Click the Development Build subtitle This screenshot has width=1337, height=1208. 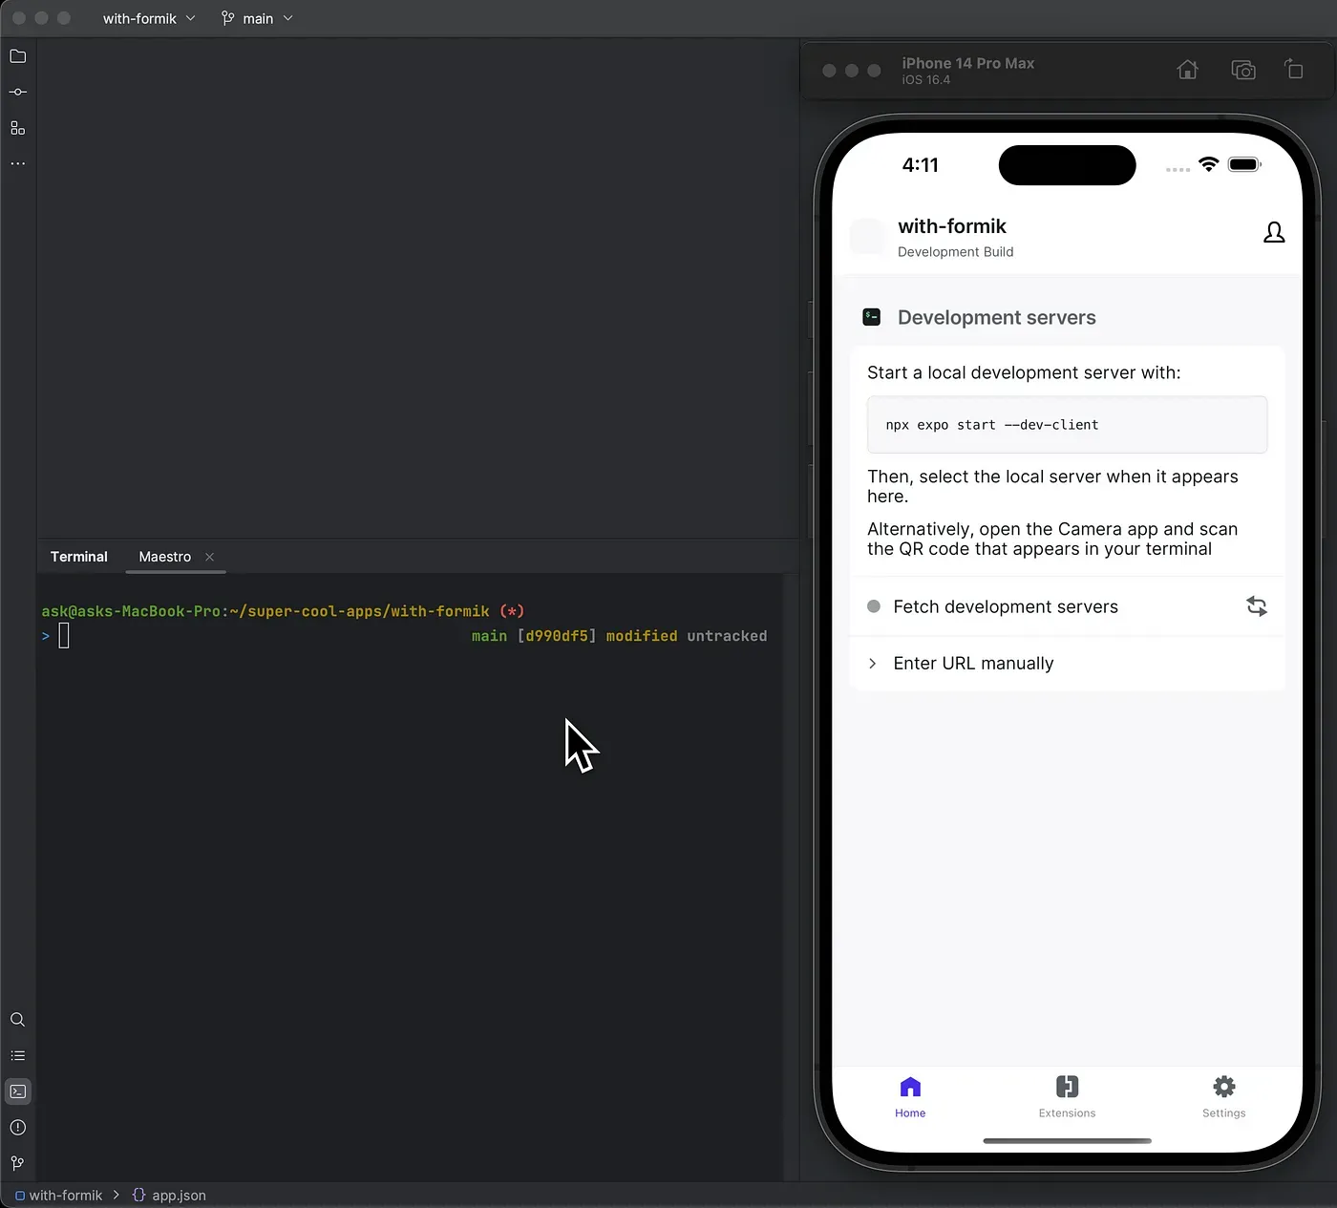click(955, 252)
